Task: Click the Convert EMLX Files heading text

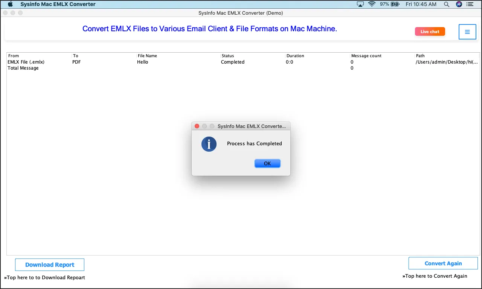Action: pyautogui.click(x=210, y=29)
